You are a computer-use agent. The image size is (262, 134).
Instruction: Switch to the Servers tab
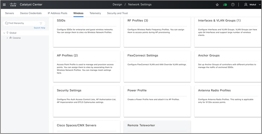(x=9, y=13)
